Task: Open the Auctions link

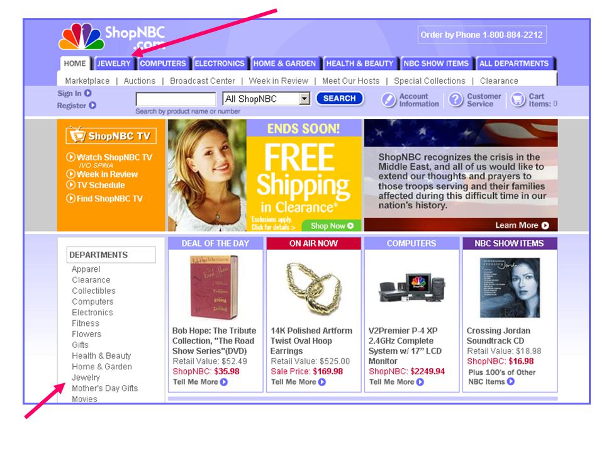Action: pyautogui.click(x=140, y=81)
